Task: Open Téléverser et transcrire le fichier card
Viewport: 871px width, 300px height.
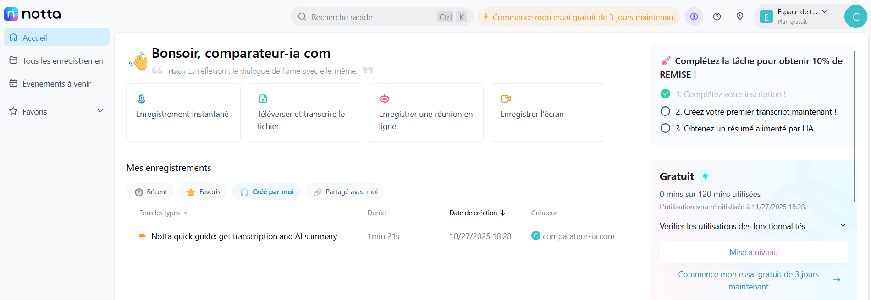Action: tap(304, 112)
